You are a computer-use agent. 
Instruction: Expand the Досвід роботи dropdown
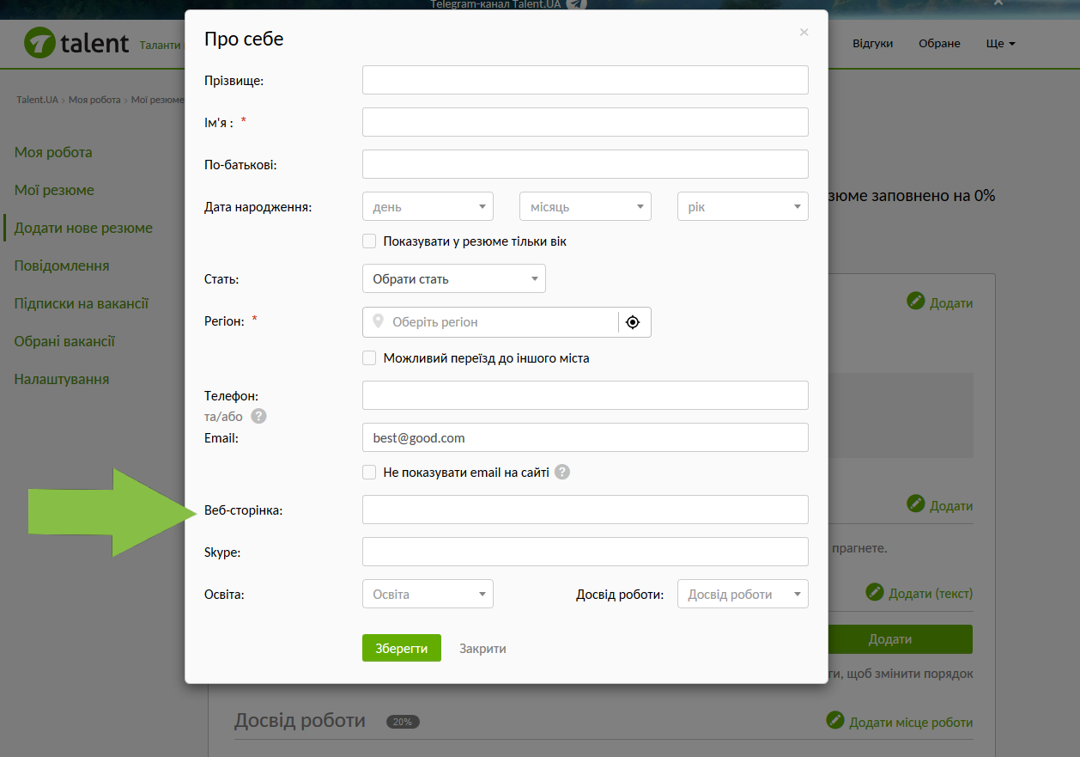tap(743, 594)
